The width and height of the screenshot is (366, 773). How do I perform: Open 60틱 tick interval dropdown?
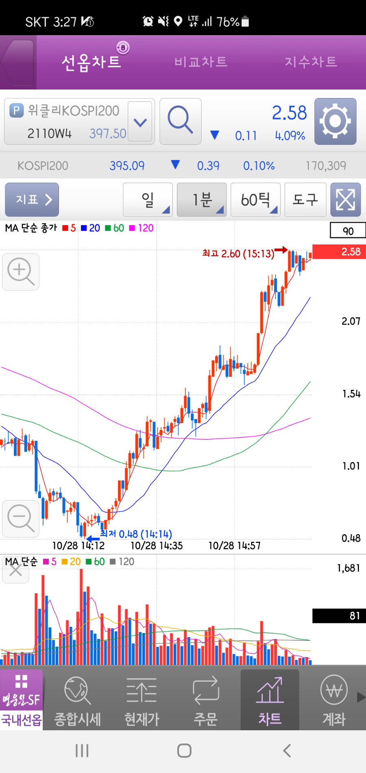(x=255, y=200)
